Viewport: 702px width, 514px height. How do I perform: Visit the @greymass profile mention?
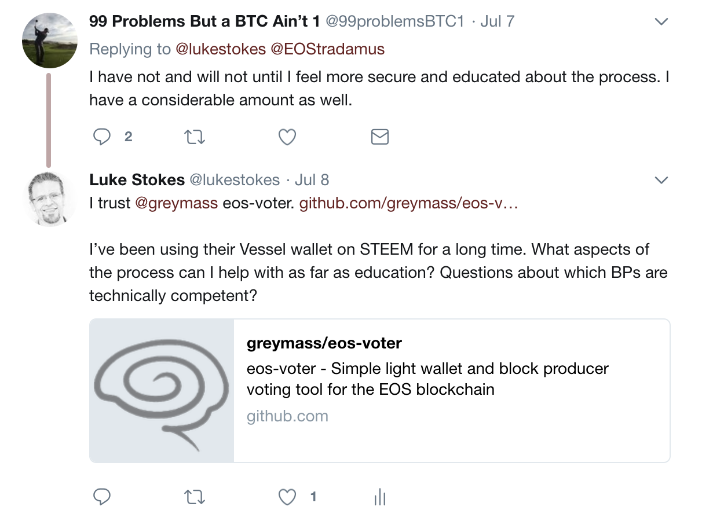click(176, 203)
